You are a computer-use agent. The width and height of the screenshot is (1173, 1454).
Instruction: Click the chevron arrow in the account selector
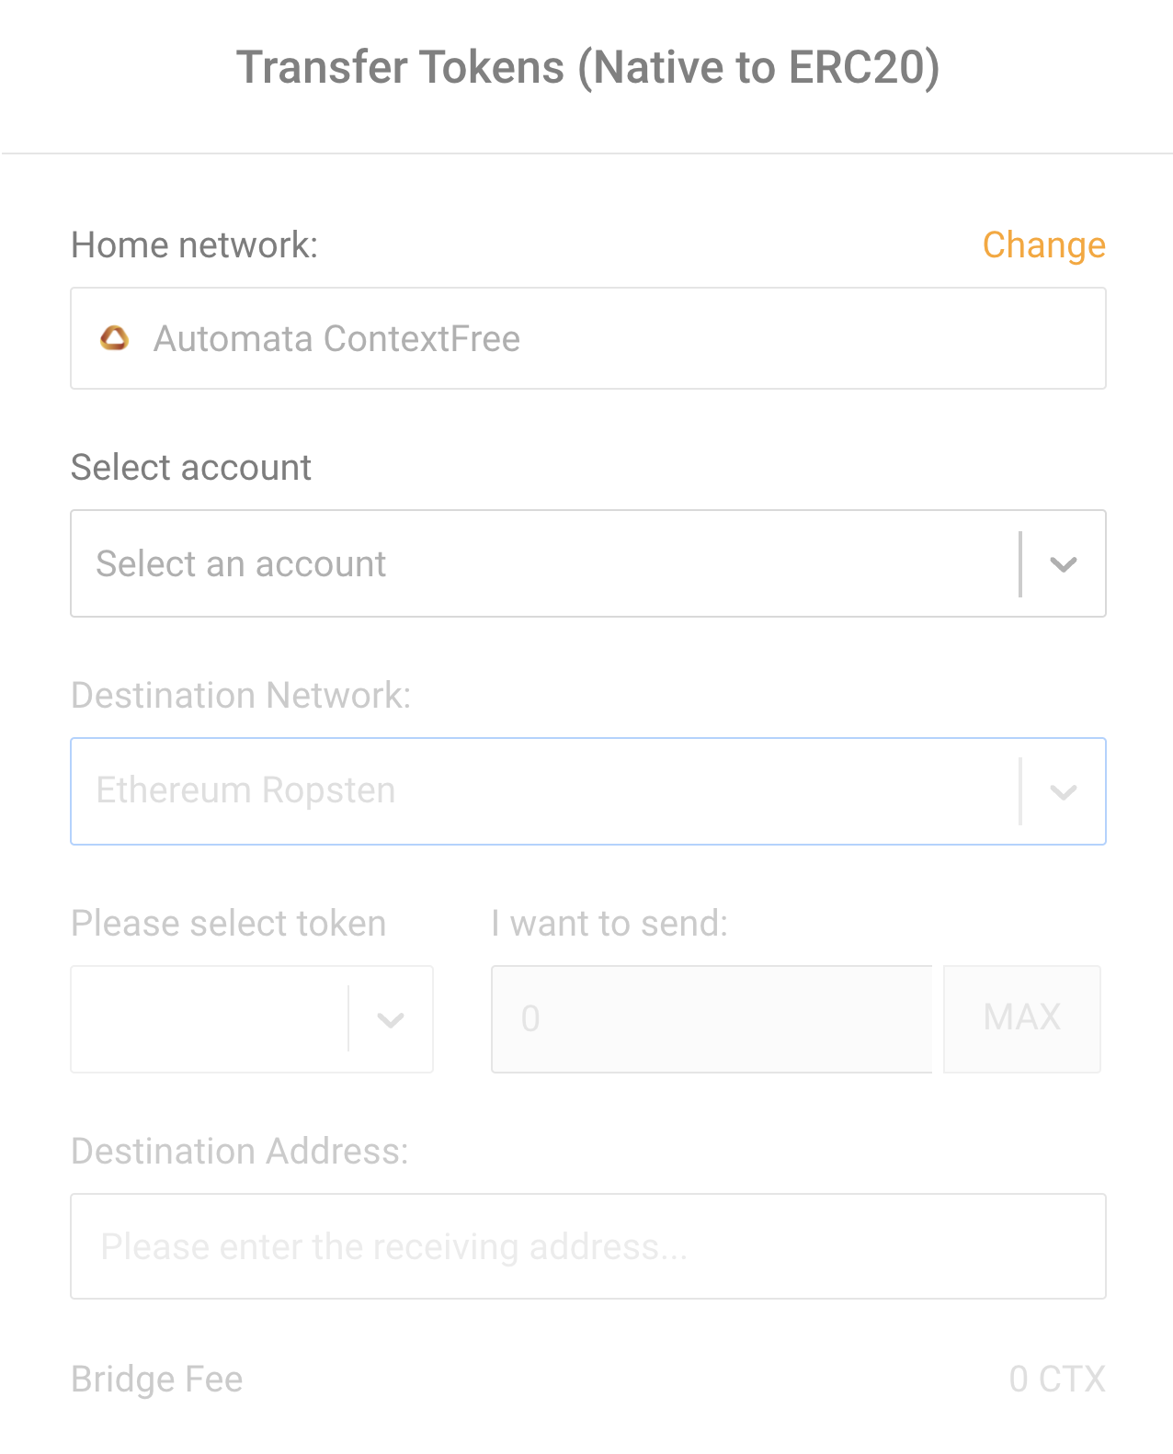(x=1064, y=564)
